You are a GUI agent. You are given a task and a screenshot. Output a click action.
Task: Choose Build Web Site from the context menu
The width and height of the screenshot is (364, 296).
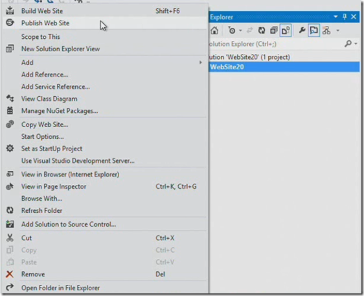tap(104, 11)
